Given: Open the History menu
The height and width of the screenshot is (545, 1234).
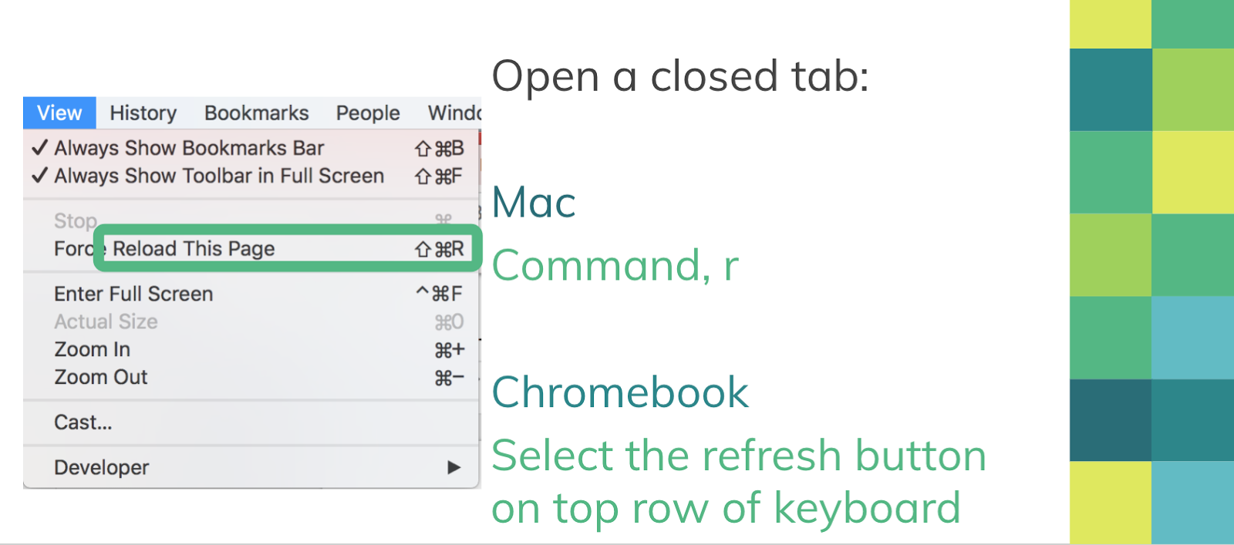Looking at the screenshot, I should pyautogui.click(x=143, y=113).
